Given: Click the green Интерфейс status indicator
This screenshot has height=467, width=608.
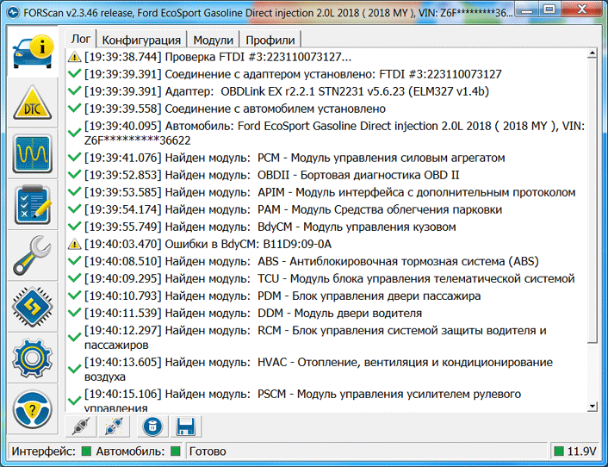Looking at the screenshot, I should pyautogui.click(x=86, y=451).
